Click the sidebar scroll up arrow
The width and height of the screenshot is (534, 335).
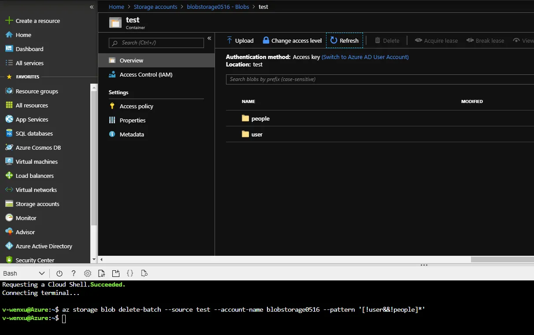pyautogui.click(x=94, y=88)
